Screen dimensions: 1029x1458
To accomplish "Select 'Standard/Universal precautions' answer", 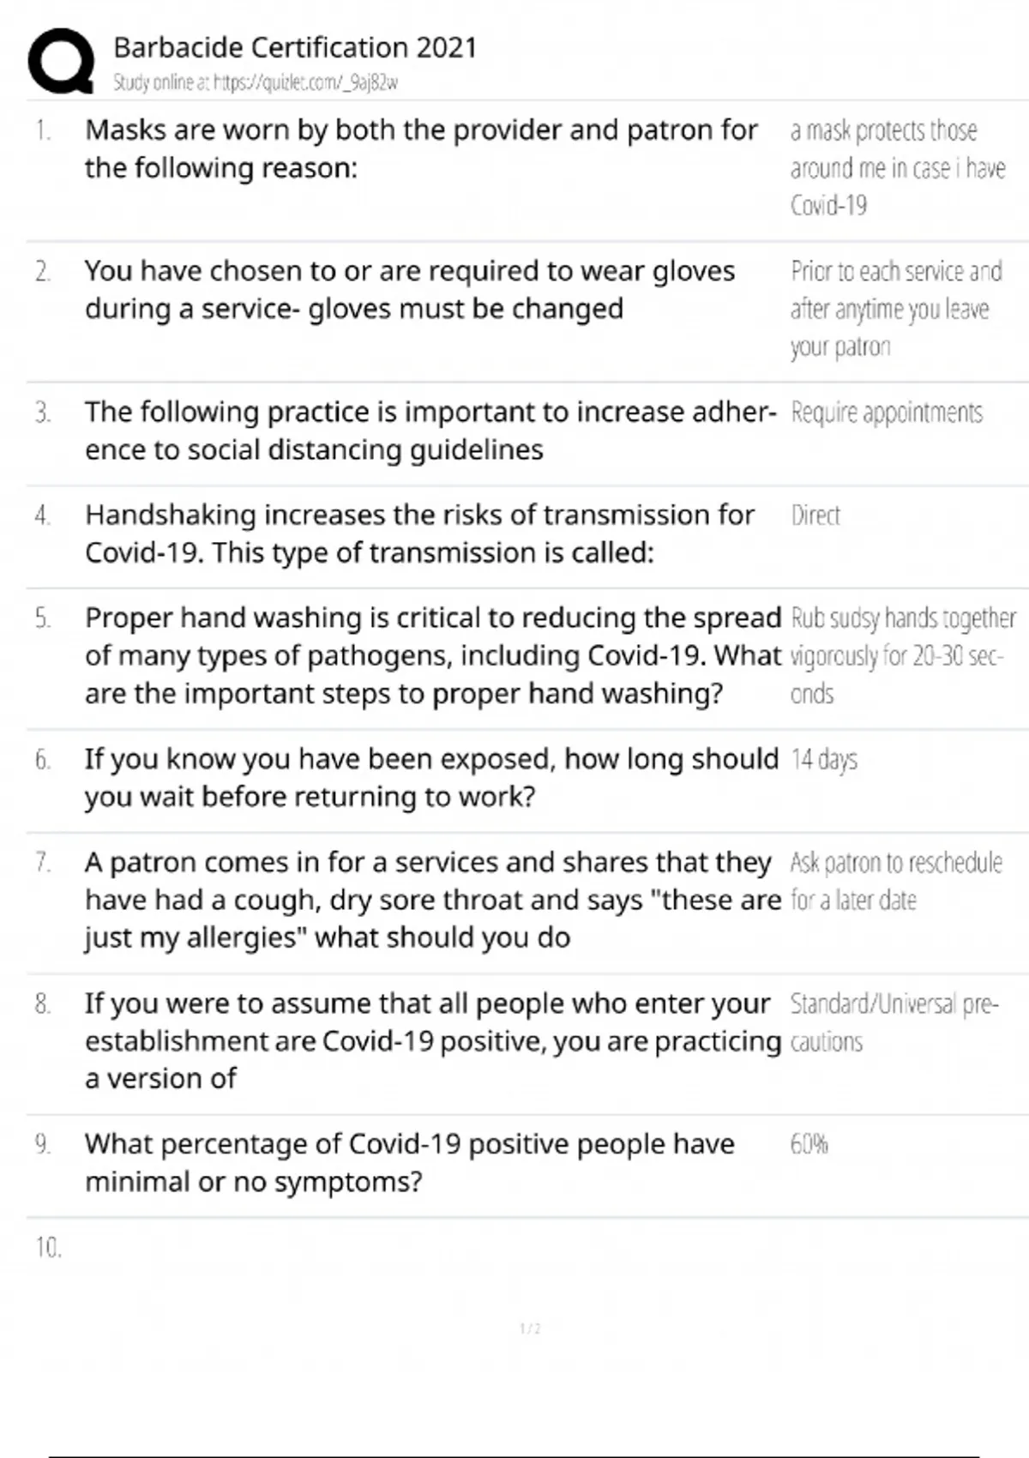I will (894, 1022).
